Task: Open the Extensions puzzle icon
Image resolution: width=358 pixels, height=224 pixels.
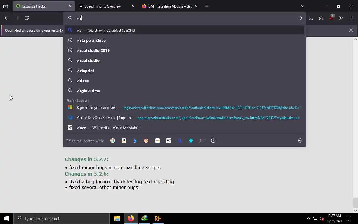Action: (321, 18)
